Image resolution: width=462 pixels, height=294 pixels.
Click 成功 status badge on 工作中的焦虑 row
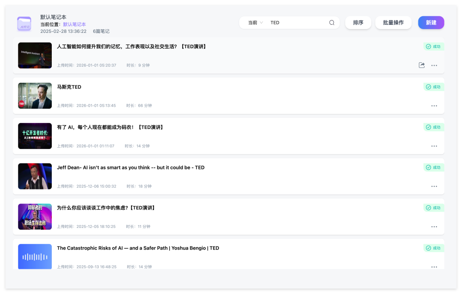pos(433,208)
